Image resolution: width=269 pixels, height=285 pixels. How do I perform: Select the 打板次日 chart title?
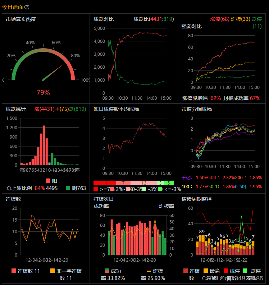104,199
